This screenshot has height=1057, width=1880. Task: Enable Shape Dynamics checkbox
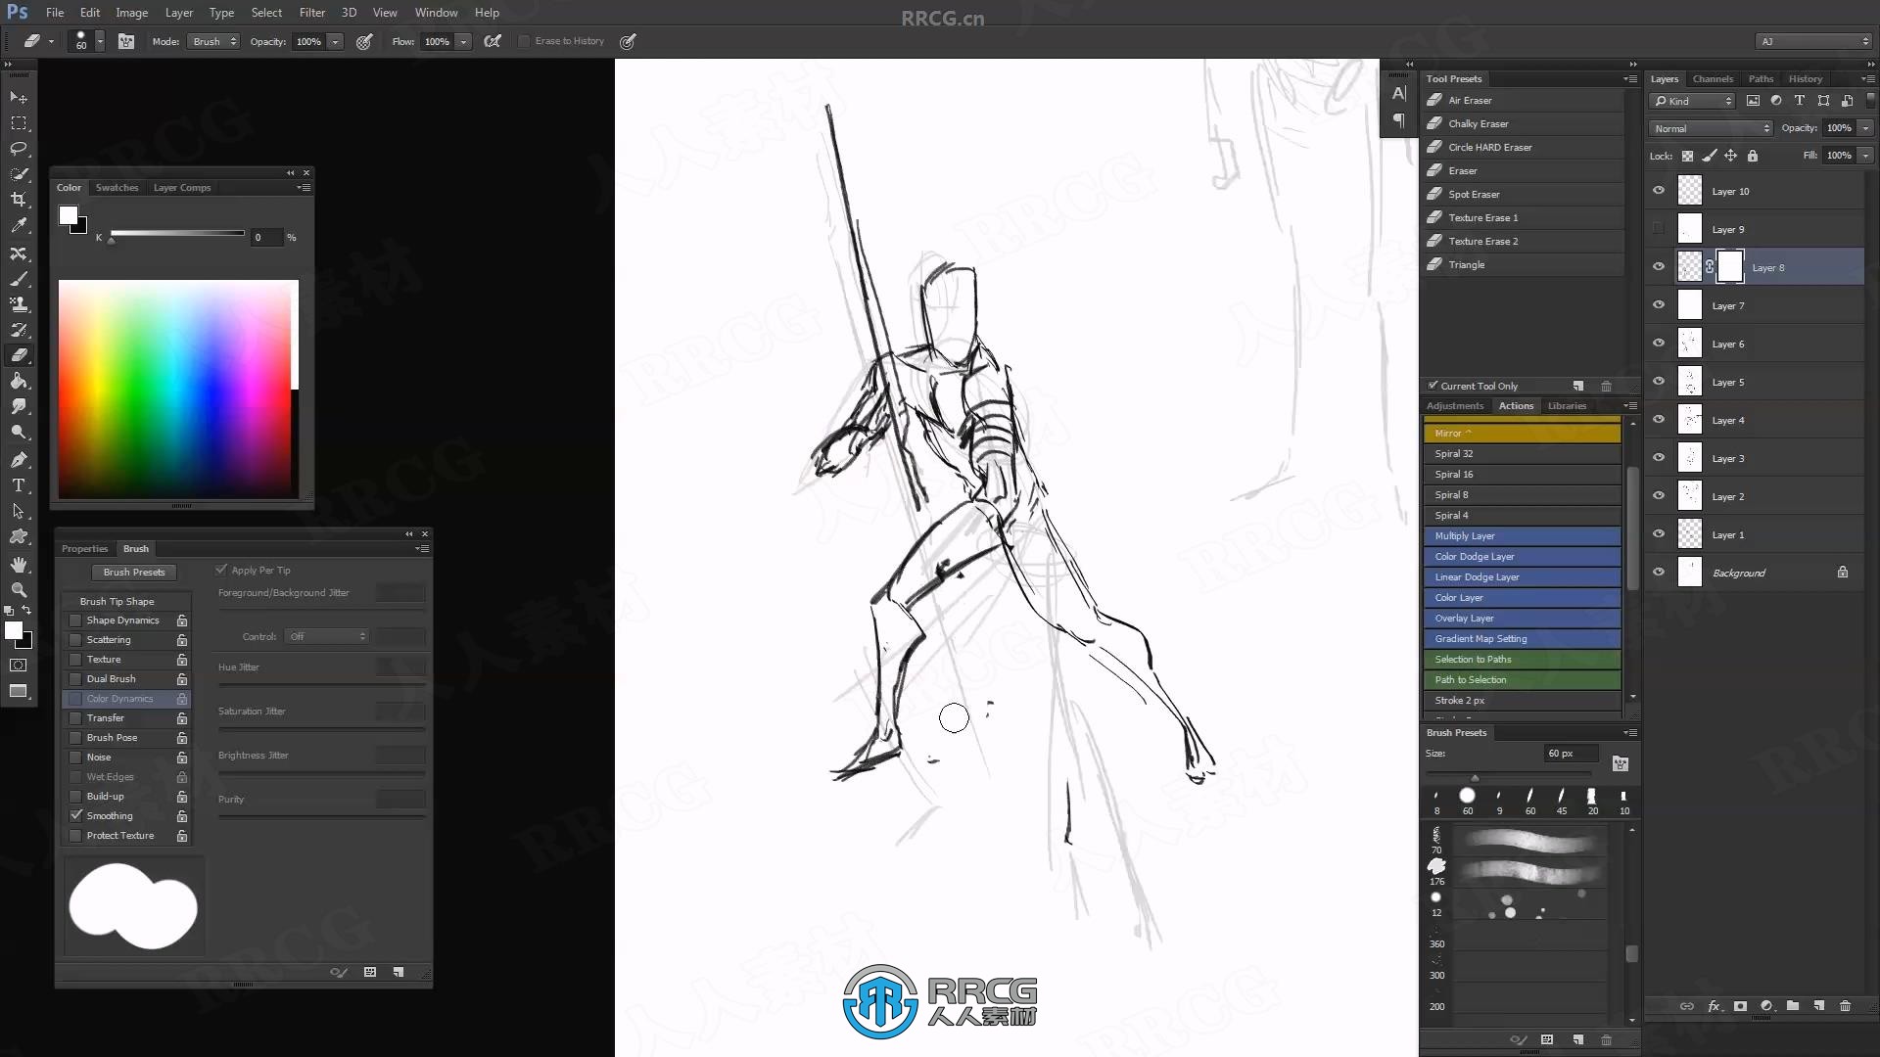75,620
